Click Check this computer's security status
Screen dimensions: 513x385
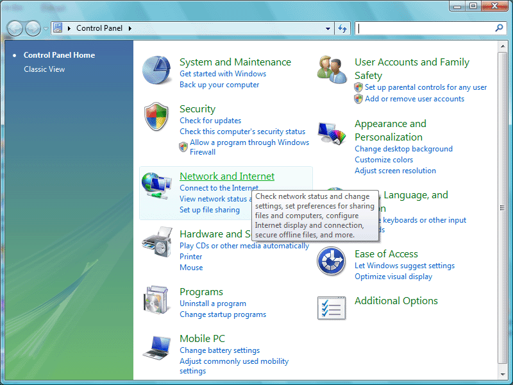point(242,132)
